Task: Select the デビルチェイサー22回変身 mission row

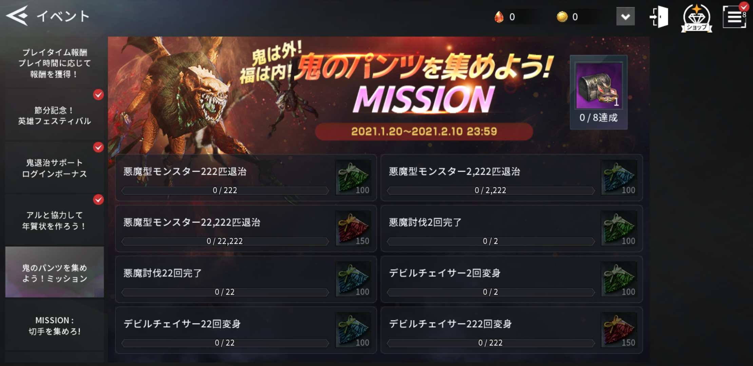Action: tap(246, 330)
